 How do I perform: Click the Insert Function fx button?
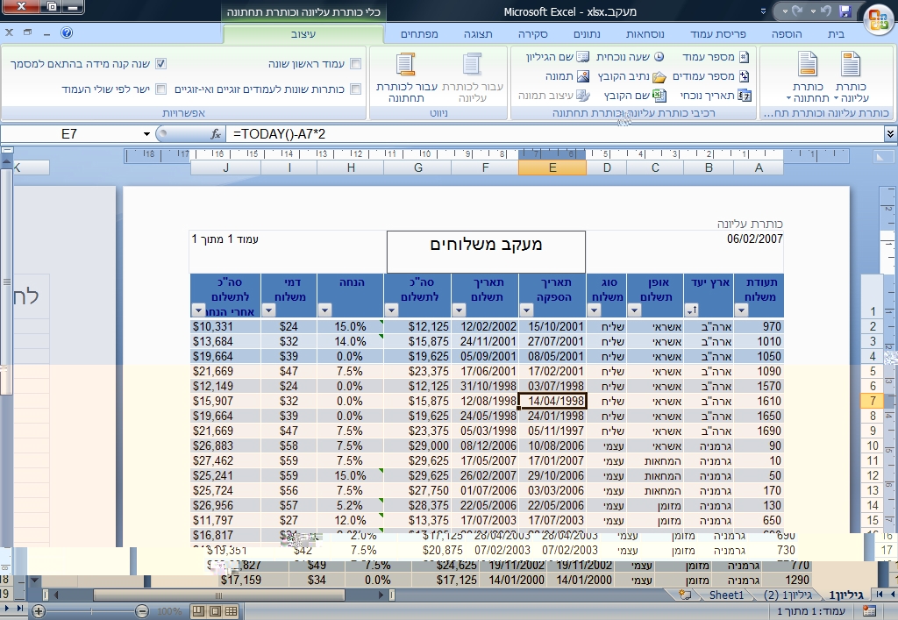216,134
